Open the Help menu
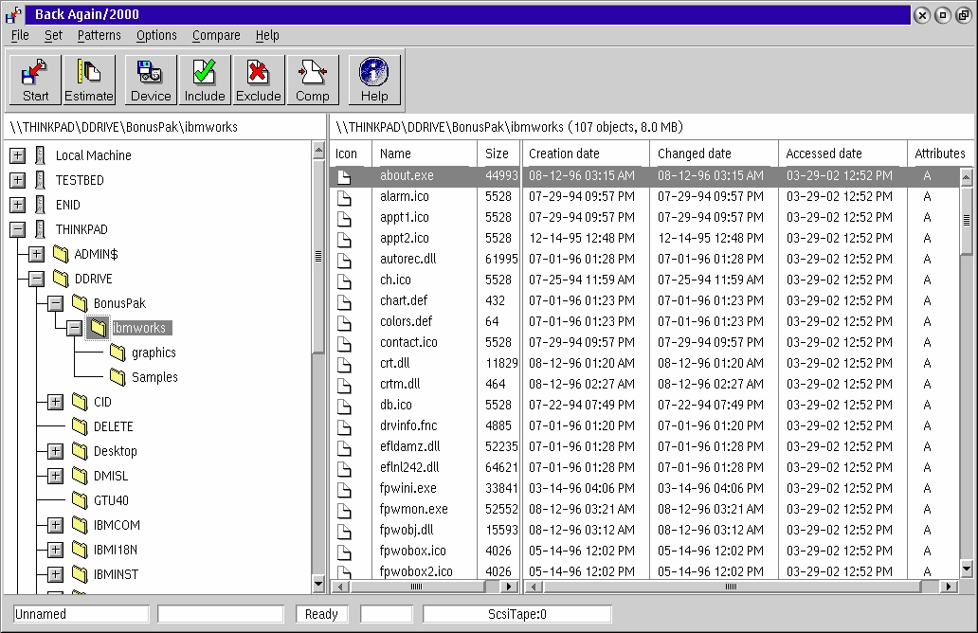Viewport: 978px width, 633px height. pos(267,36)
